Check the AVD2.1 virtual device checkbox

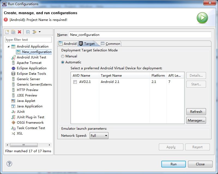point(75,82)
